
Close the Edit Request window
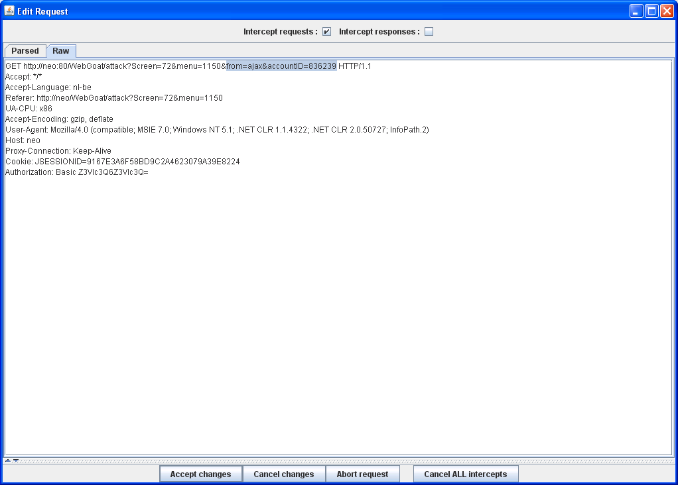click(667, 11)
